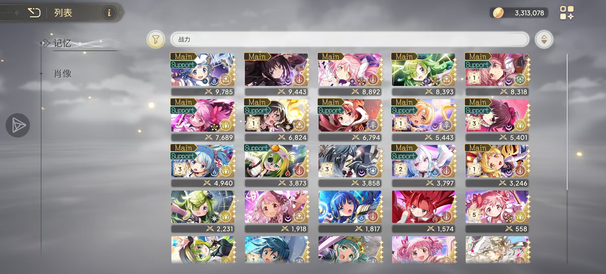Open the pink-haired card rated 8,892
The image size is (606, 274).
[350, 74]
